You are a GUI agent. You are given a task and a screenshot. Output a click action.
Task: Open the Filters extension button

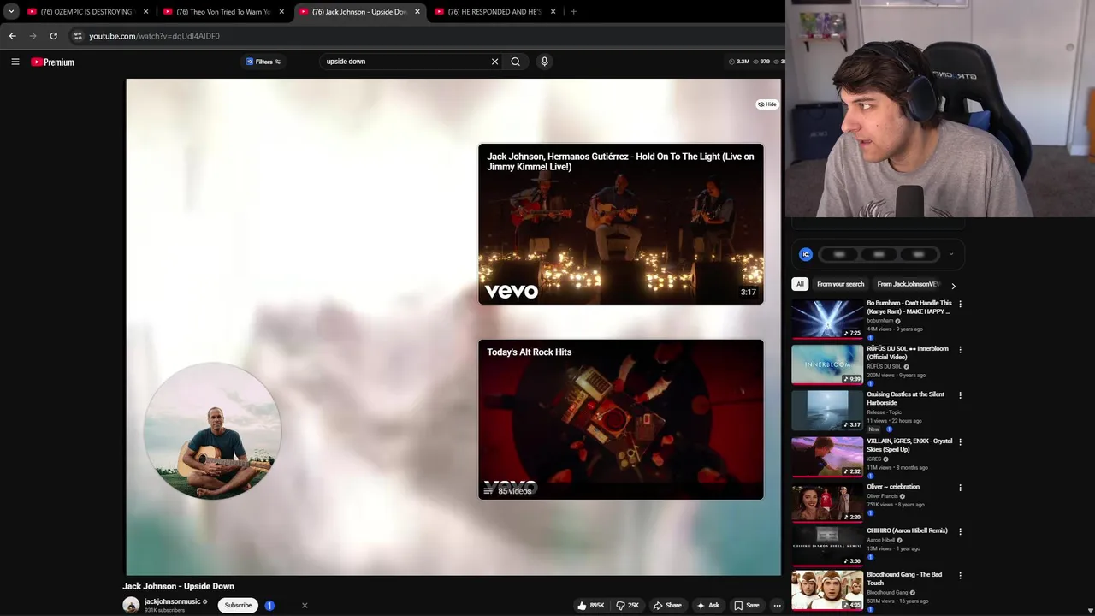[x=263, y=62]
